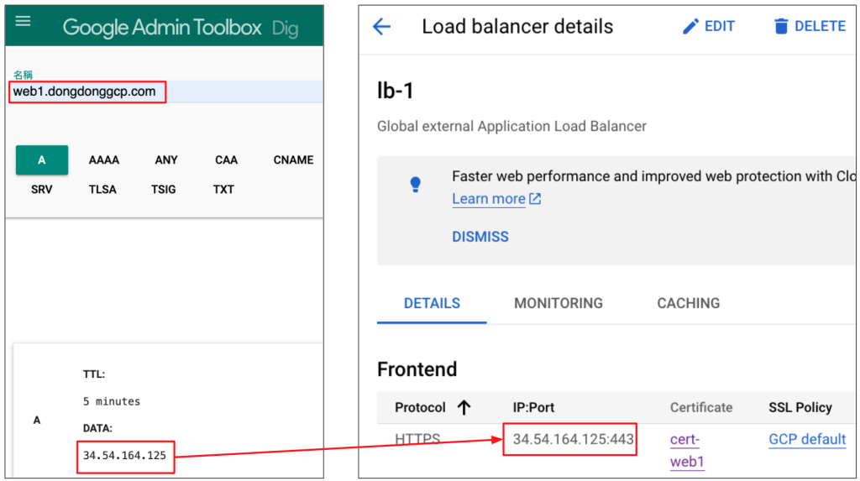Image resolution: width=860 pixels, height=481 pixels.
Task: Dismiss the web performance notice
Action: tap(480, 237)
